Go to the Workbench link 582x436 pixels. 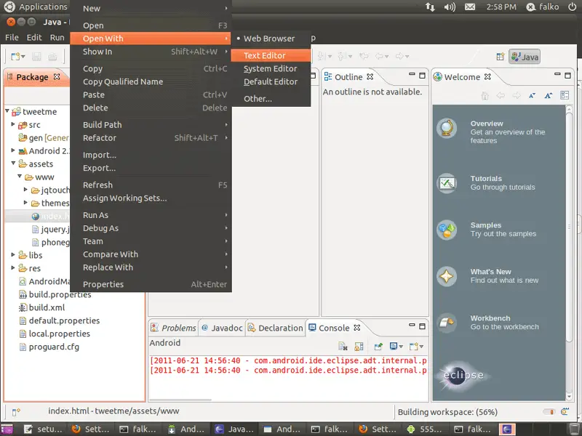tap(490, 318)
